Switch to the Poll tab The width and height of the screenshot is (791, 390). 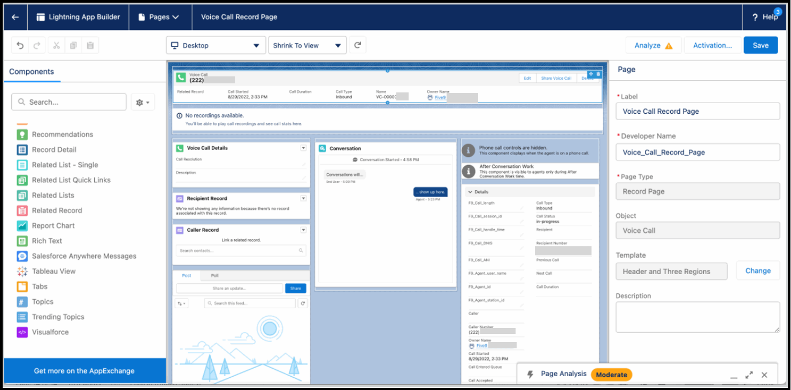[x=214, y=276]
